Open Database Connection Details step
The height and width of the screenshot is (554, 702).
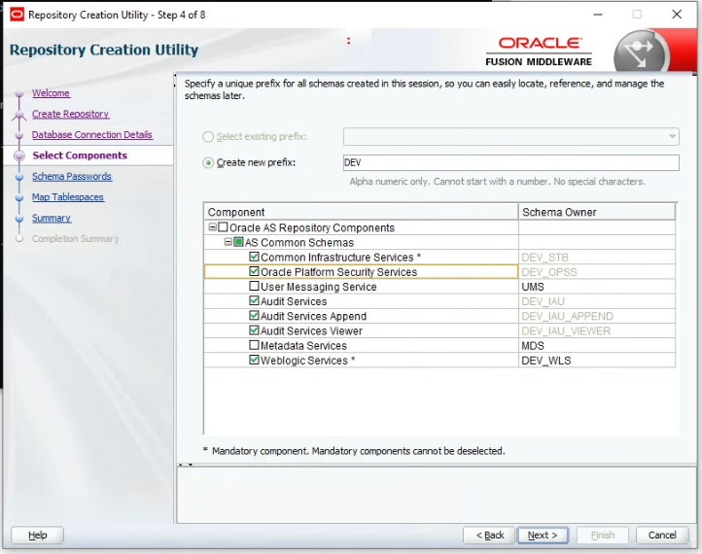91,135
